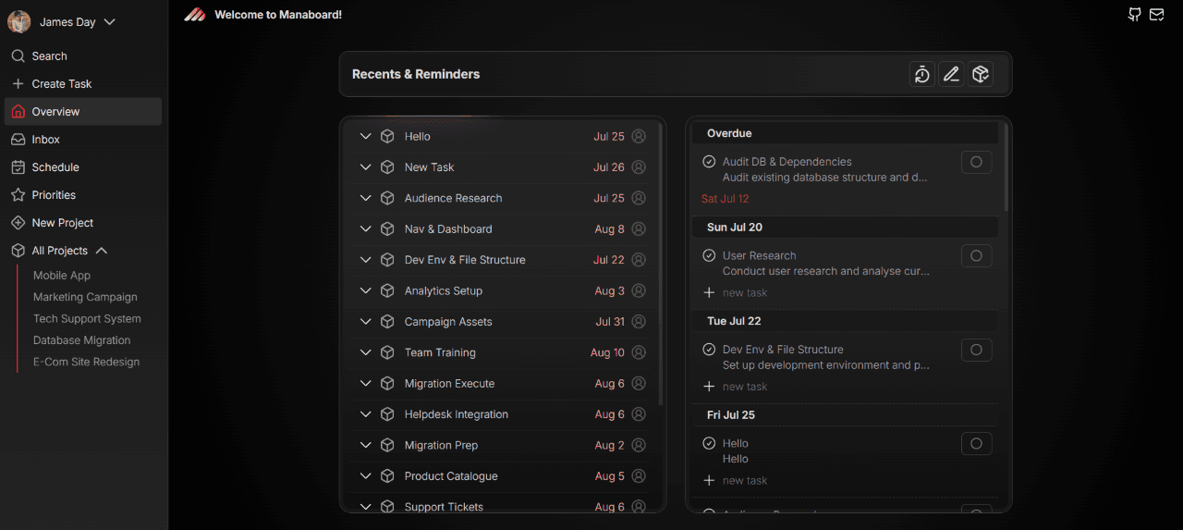This screenshot has height=530, width=1183.
Task: Expand the Helpdesk Integration chevron
Action: (x=365, y=414)
